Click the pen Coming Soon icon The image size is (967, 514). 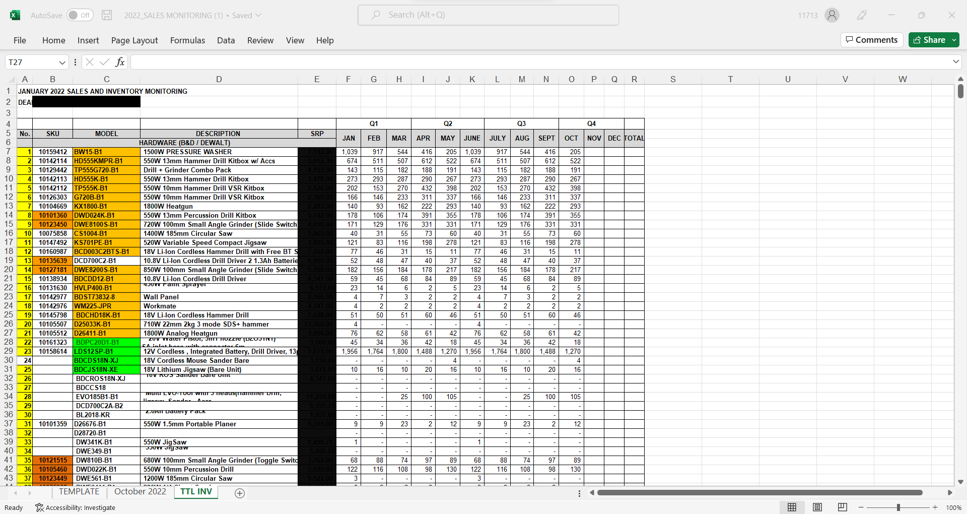[x=862, y=15]
